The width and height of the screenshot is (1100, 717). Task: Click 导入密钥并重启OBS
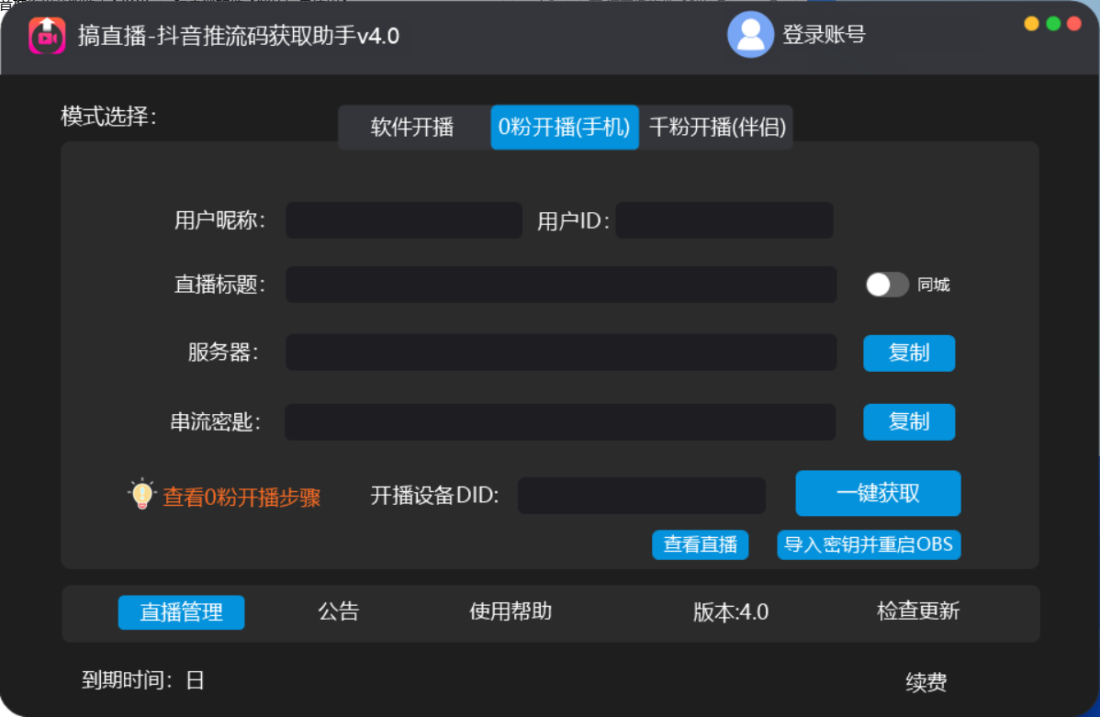(x=869, y=545)
